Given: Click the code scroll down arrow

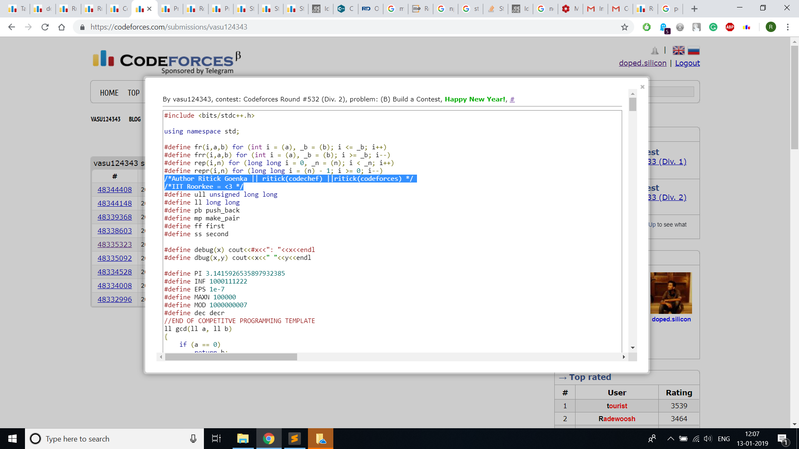Looking at the screenshot, I should point(633,348).
